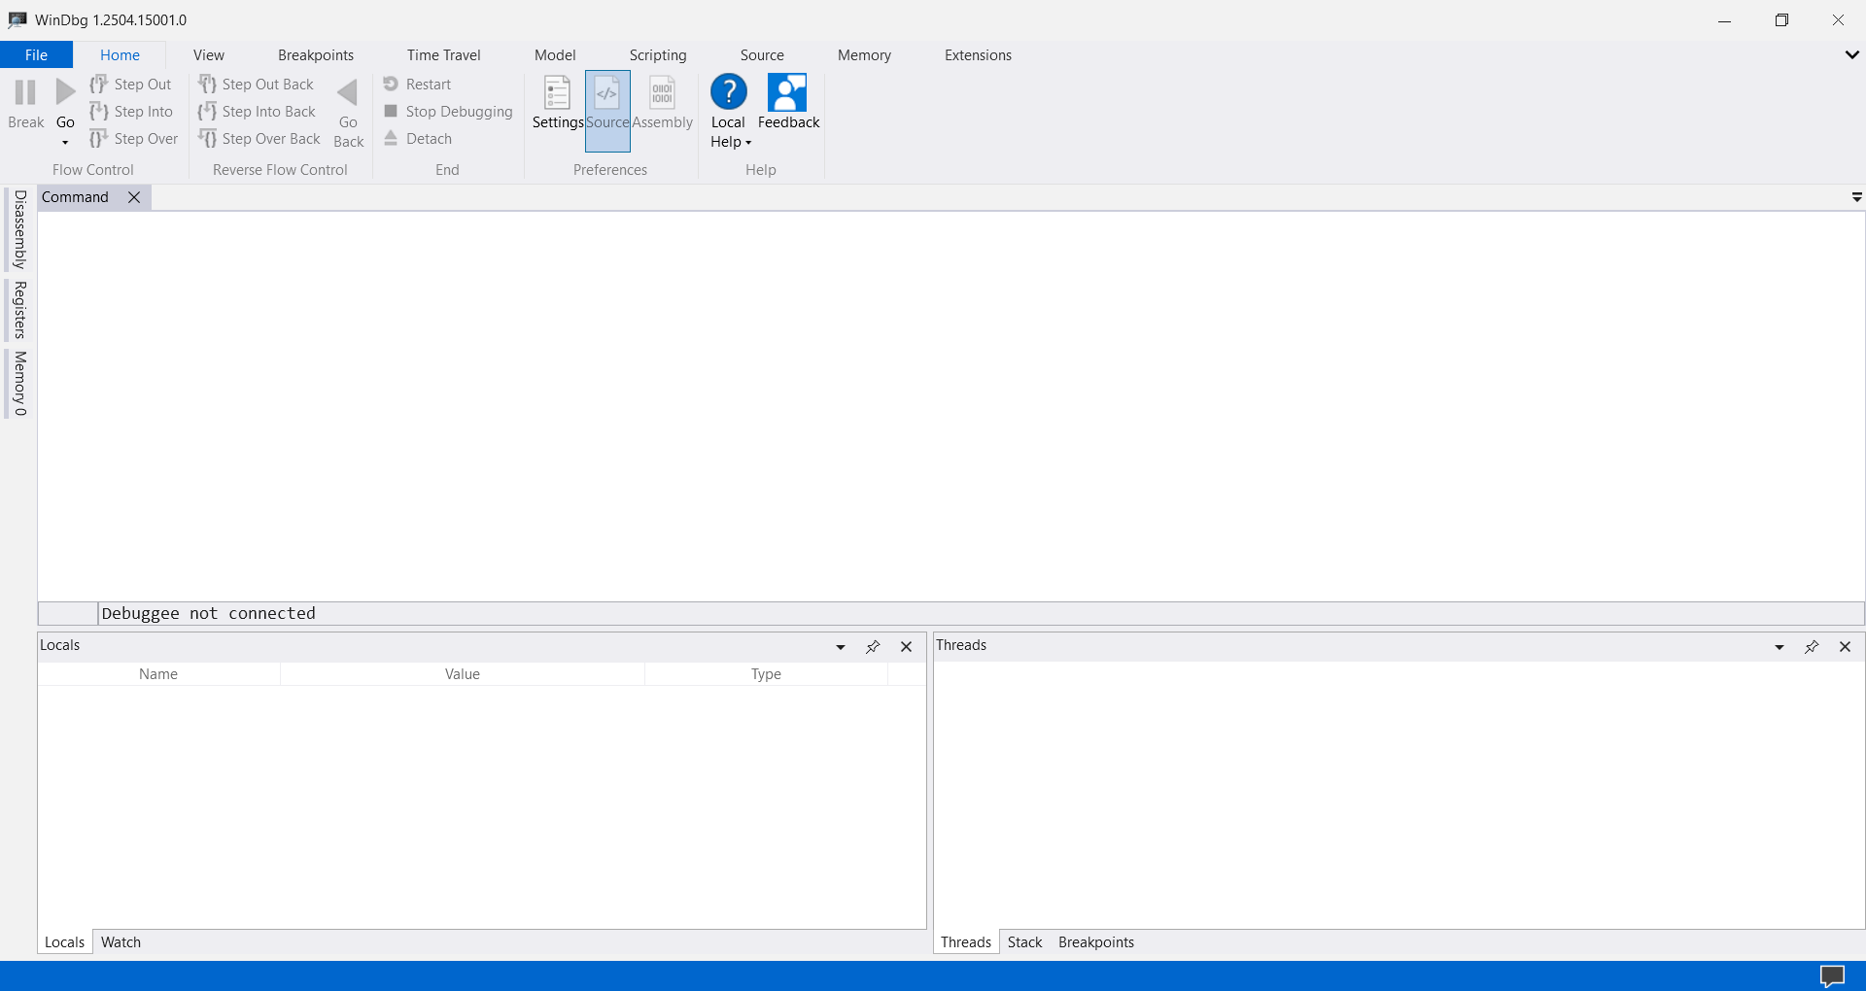Switch to the Watch tab
The width and height of the screenshot is (1866, 991).
coord(121,942)
